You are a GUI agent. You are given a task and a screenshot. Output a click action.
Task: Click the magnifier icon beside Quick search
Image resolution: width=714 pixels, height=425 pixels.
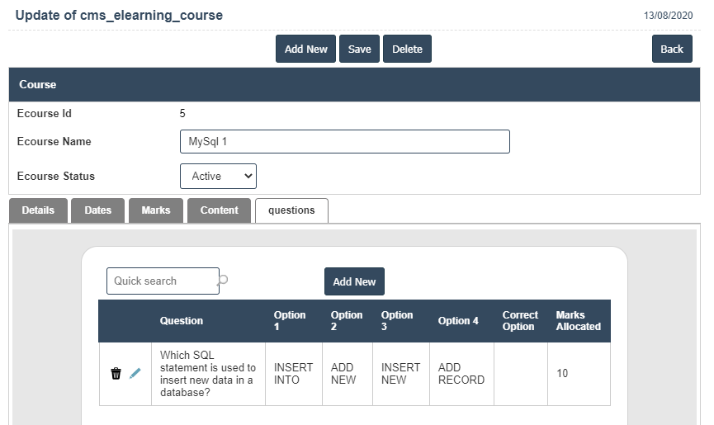click(x=223, y=281)
